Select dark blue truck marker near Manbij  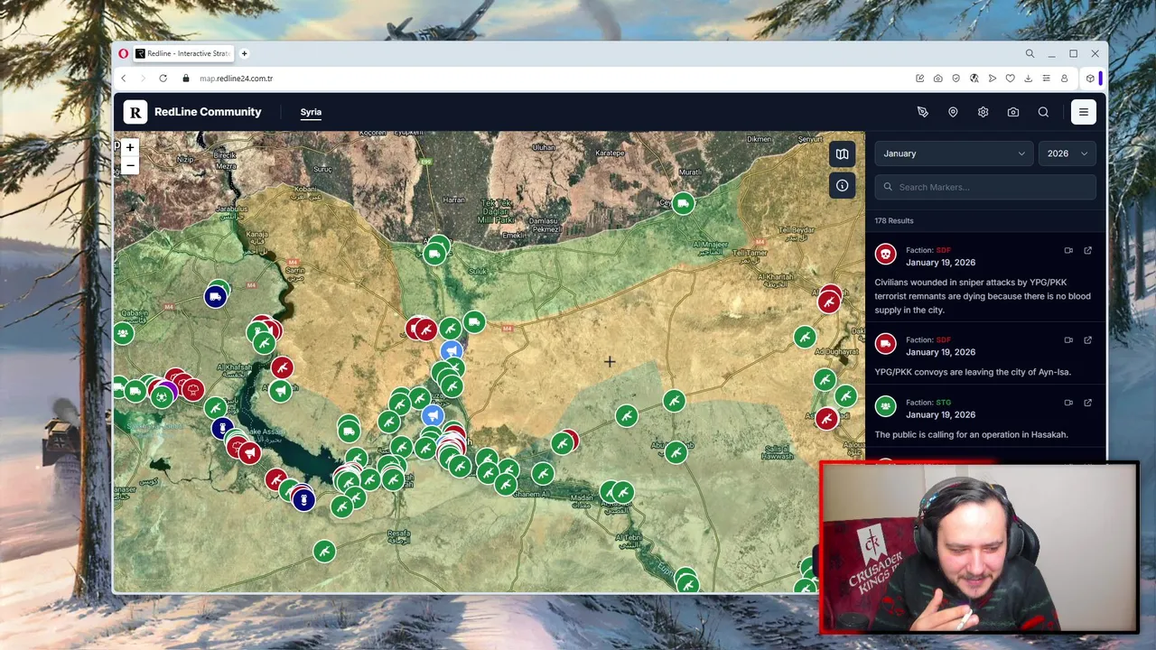[215, 296]
